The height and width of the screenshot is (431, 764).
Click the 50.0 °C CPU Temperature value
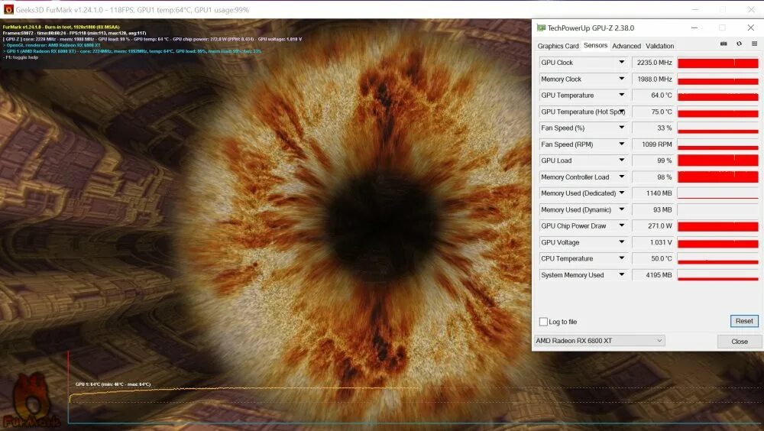coord(653,258)
